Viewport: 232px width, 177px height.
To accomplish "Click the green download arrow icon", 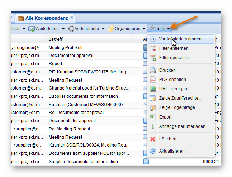I will (x=153, y=126).
